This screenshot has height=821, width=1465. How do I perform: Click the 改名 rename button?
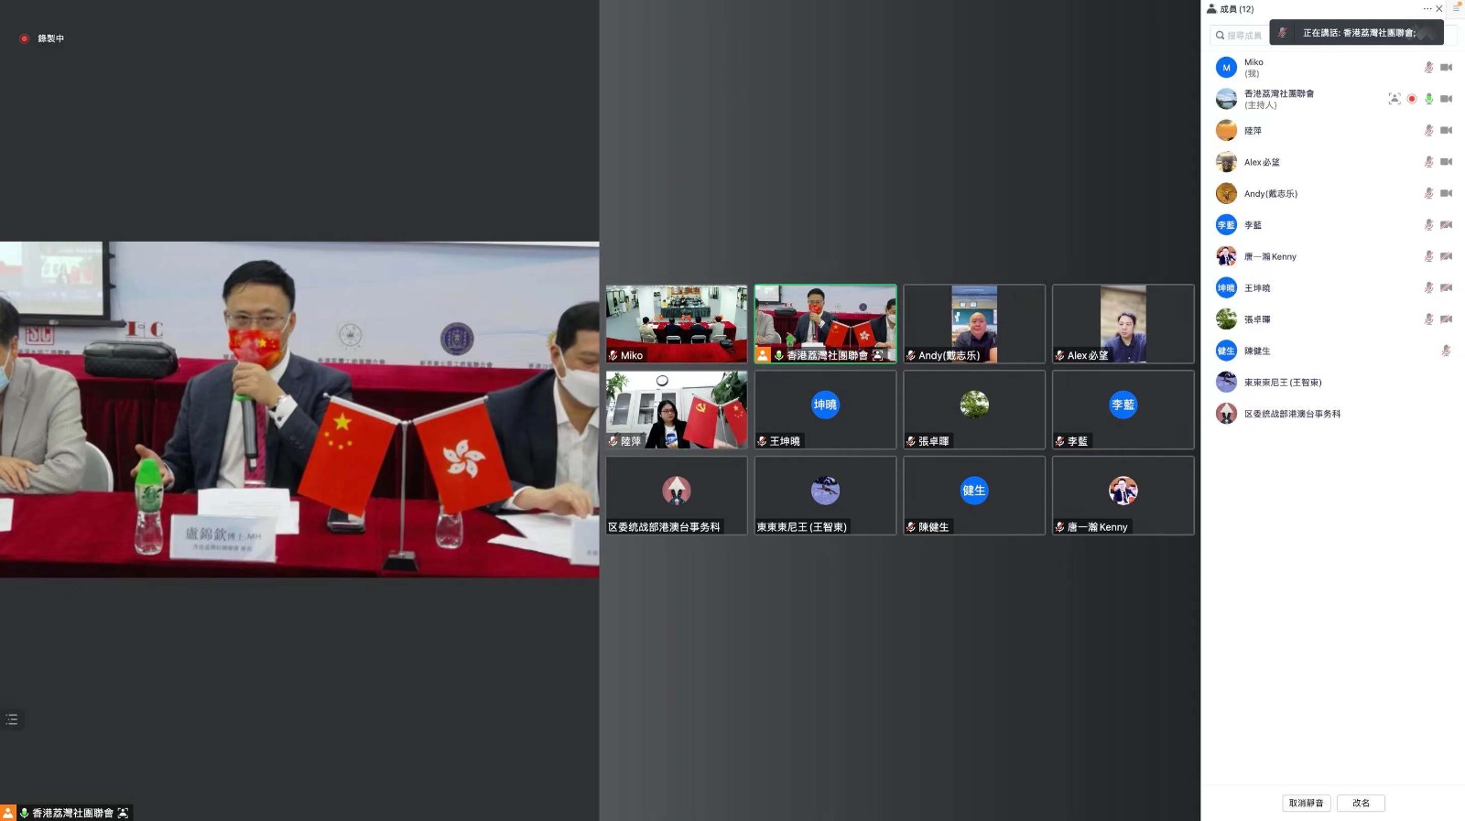(x=1361, y=803)
